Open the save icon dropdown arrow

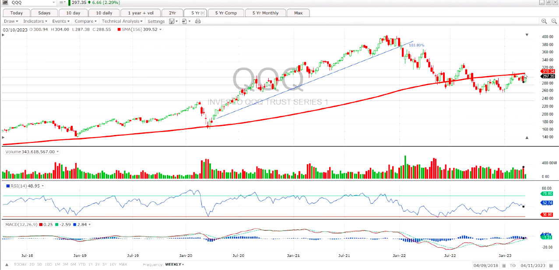[176, 21]
